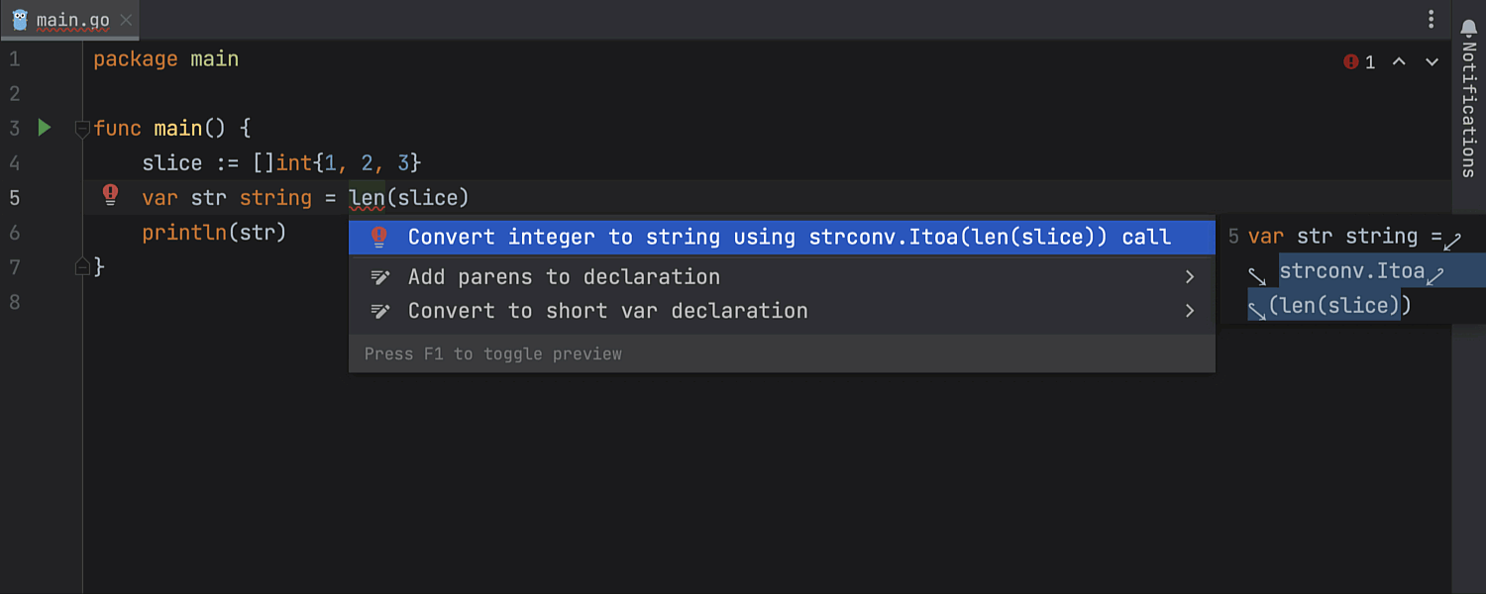This screenshot has width=1486, height=594.
Task: Toggle the closing brace fold marker
Action: click(82, 266)
